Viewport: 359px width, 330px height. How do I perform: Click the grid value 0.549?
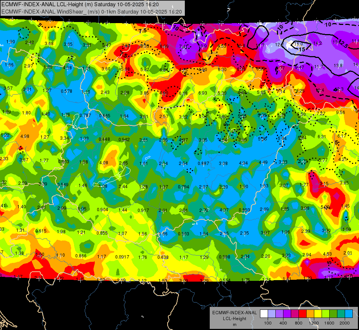[63, 184]
